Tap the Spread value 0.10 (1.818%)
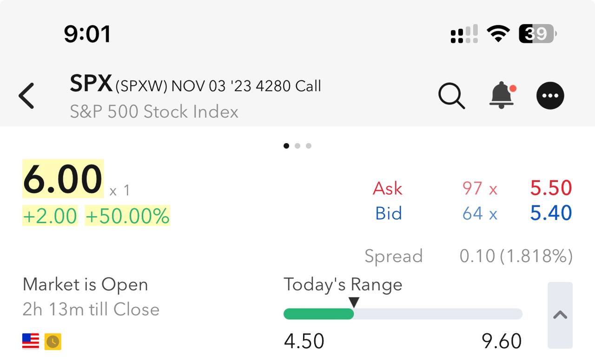The width and height of the screenshot is (595, 363). coord(516,256)
